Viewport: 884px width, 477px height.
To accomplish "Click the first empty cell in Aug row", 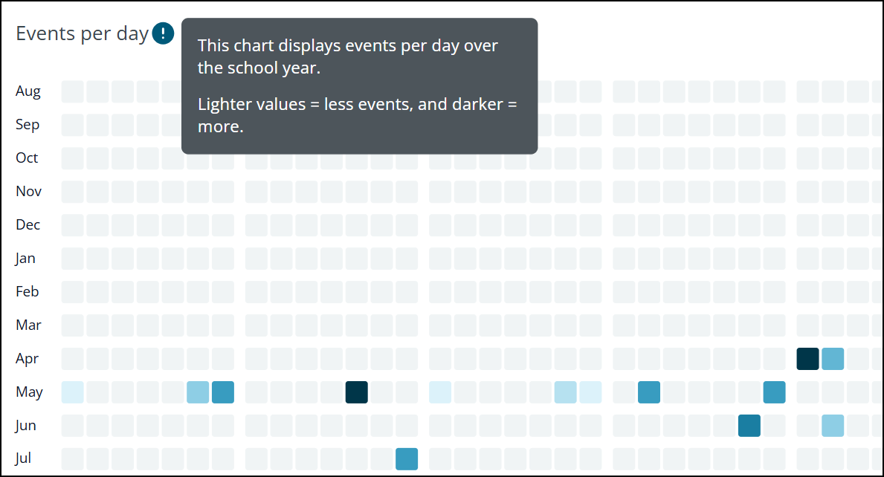I will click(x=73, y=92).
